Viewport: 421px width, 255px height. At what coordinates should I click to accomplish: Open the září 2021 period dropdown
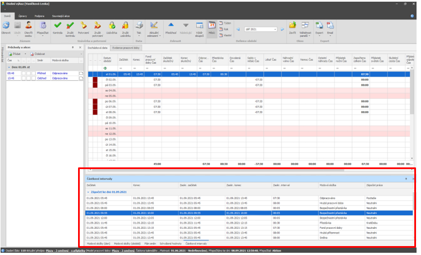[275, 29]
